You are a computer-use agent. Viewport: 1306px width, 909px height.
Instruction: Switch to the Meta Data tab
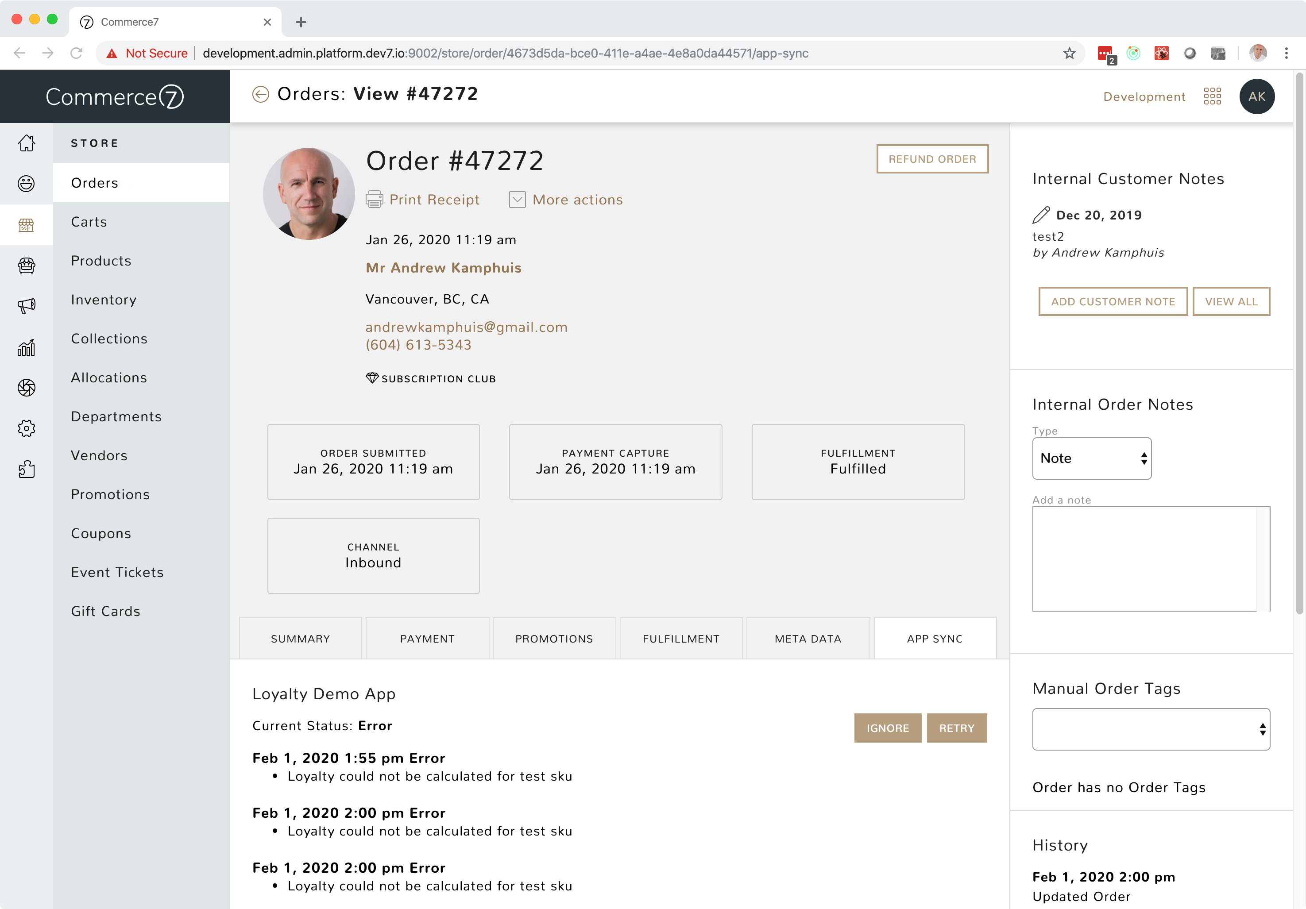tap(808, 639)
